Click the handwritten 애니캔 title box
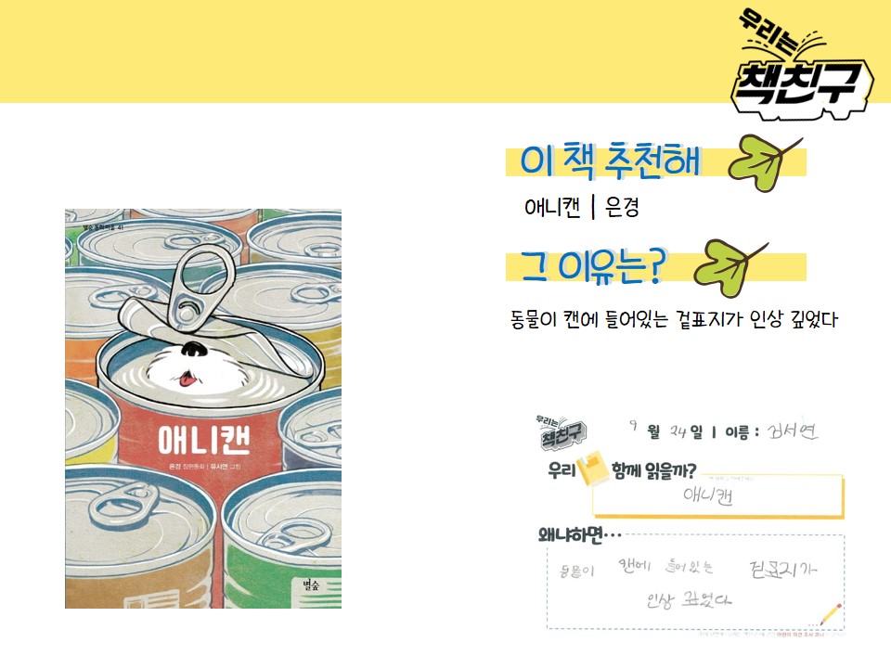The width and height of the screenshot is (891, 668). (718, 495)
